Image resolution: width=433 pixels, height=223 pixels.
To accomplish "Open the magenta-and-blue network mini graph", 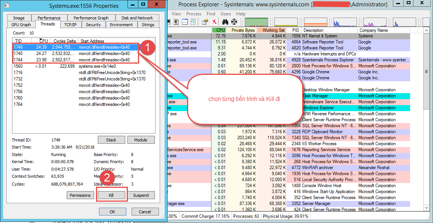I will tap(375, 22).
